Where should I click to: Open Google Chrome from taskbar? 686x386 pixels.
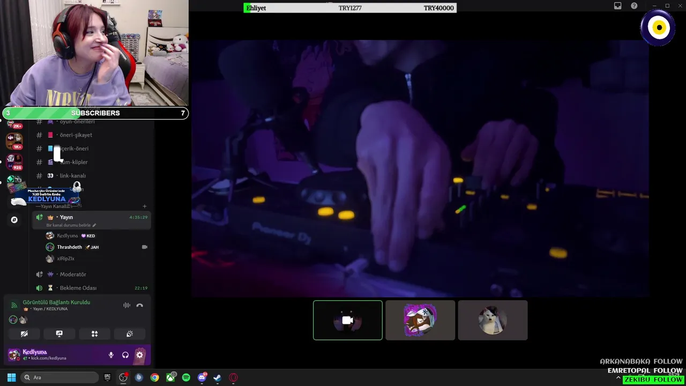tap(154, 377)
